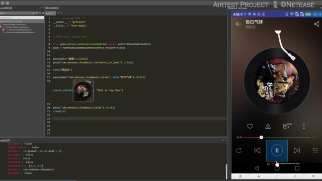Image resolution: width=322 pixels, height=181 pixels.
Task: Click the empty line 23 in script editor
Action: click(x=140, y=119)
